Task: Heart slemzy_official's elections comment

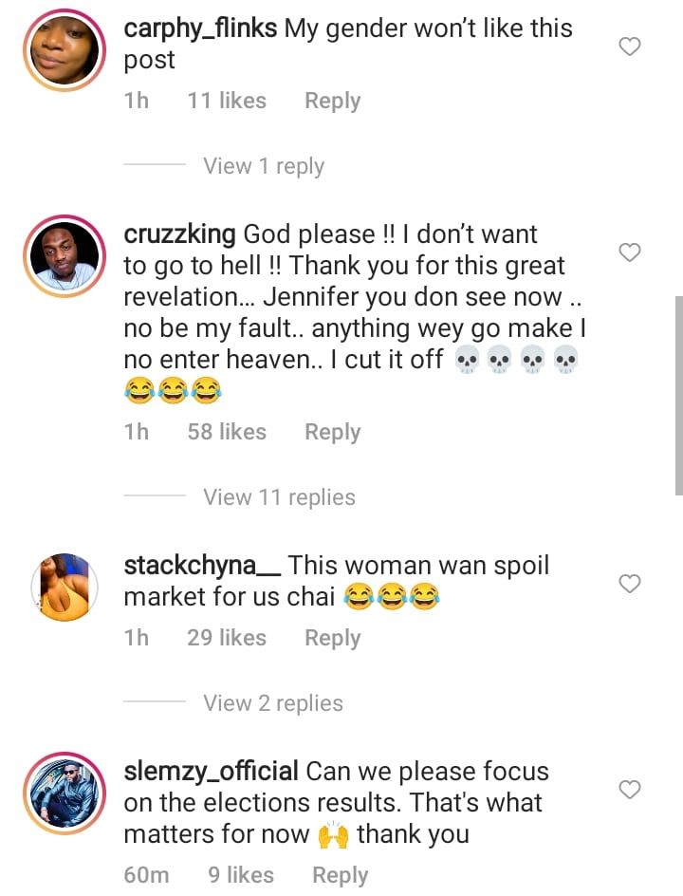Action: point(630,790)
